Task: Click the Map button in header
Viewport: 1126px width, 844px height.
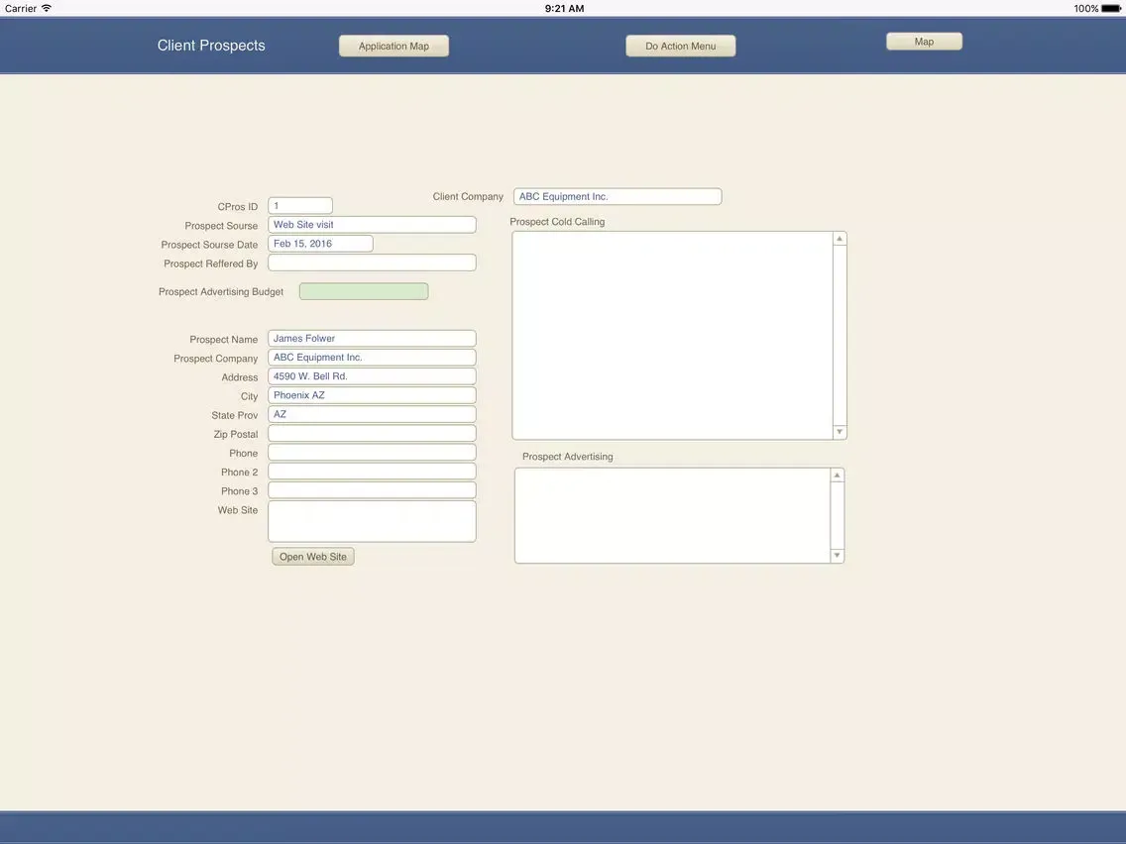Action: tap(924, 42)
